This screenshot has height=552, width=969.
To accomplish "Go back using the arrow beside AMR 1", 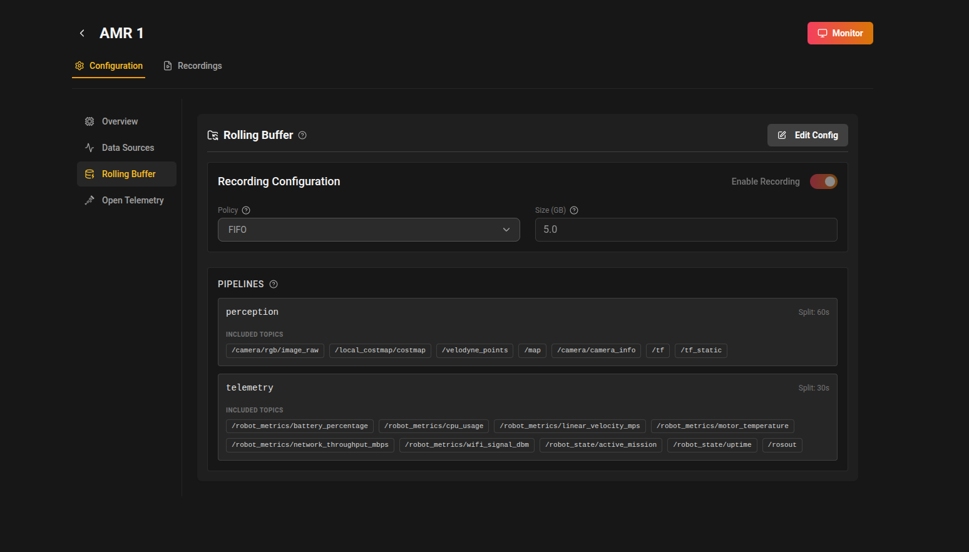I will 82,33.
